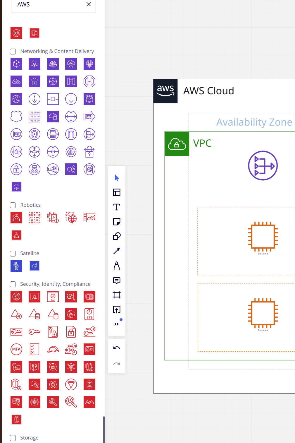Screen dimensions: 295x443
Task: Click the Availability Zone label
Action: pos(254,122)
